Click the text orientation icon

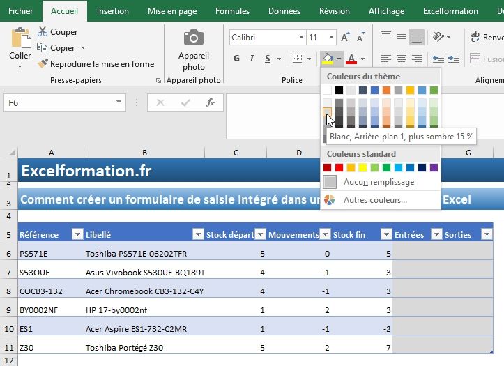click(x=438, y=37)
